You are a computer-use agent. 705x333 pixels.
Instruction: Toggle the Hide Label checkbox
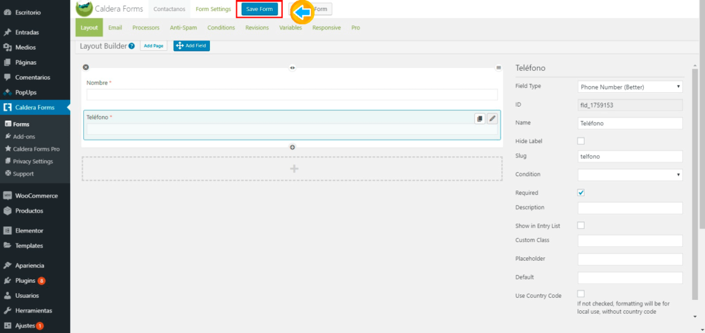(x=580, y=141)
